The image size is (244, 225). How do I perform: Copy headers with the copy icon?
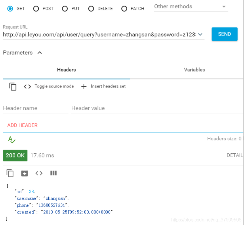point(13,86)
